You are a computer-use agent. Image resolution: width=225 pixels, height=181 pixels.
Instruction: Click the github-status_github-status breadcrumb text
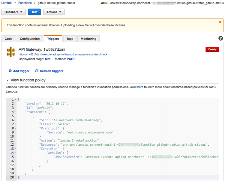click(x=56, y=3)
